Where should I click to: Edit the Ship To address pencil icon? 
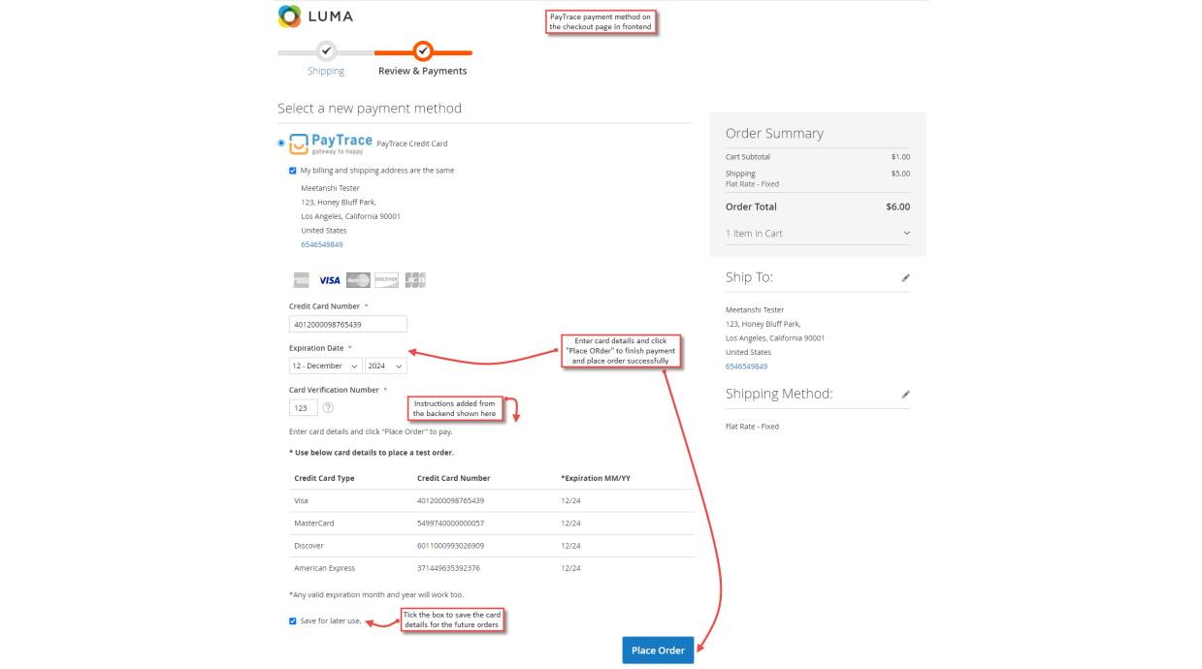click(905, 278)
